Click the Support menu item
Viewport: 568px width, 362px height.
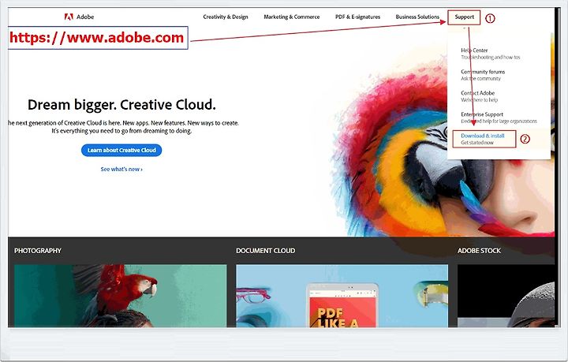click(464, 17)
